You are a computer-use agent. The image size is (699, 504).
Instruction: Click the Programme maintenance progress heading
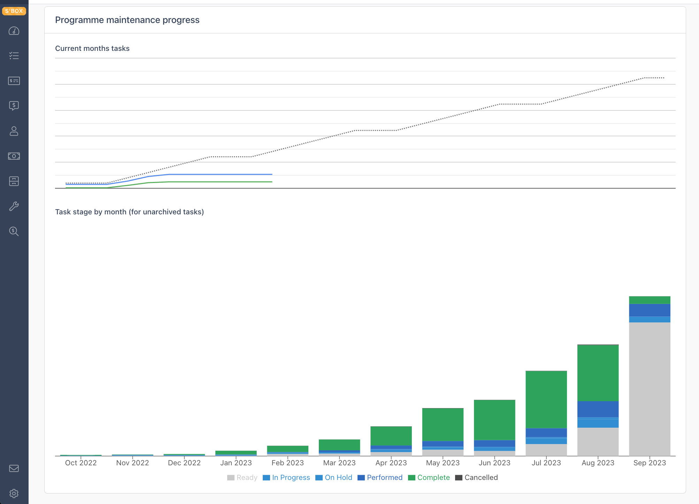pyautogui.click(x=127, y=20)
